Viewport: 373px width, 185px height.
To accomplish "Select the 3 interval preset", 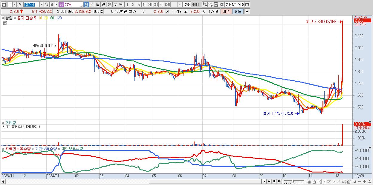I will pyautogui.click(x=133, y=4).
